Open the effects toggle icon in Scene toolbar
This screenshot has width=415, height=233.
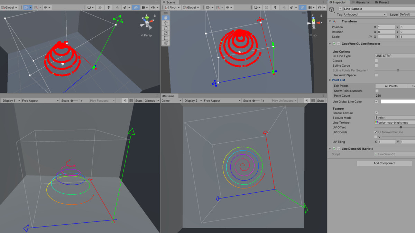(x=126, y=7)
